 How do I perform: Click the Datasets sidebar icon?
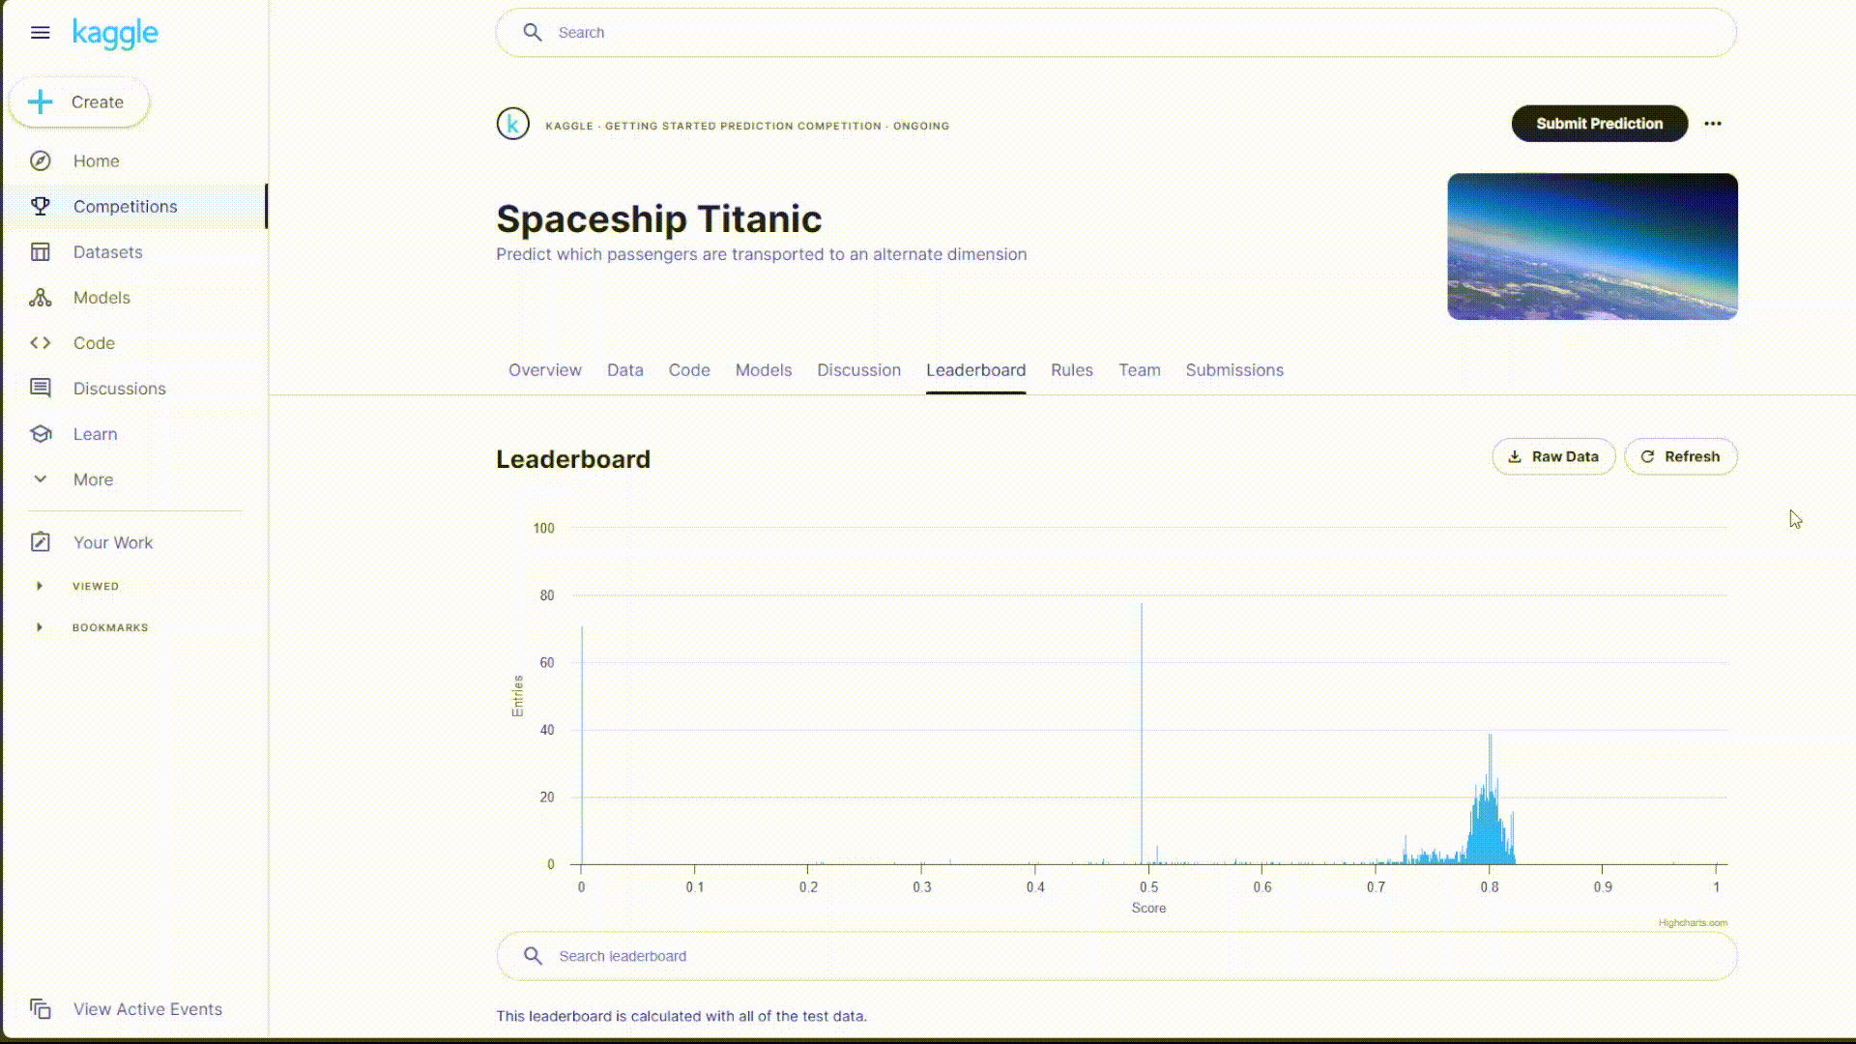click(x=40, y=251)
